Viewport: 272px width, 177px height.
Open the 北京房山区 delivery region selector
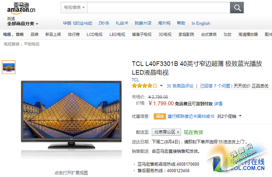166,132
